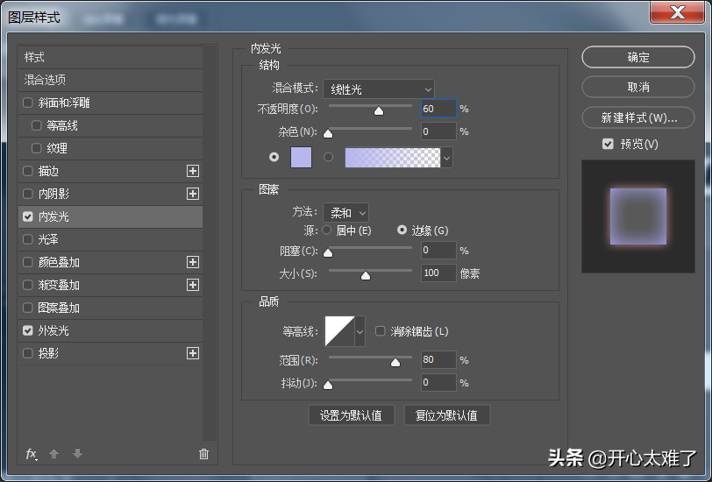Open the 光泽 settings row
The height and width of the screenshot is (482, 712).
coord(110,239)
